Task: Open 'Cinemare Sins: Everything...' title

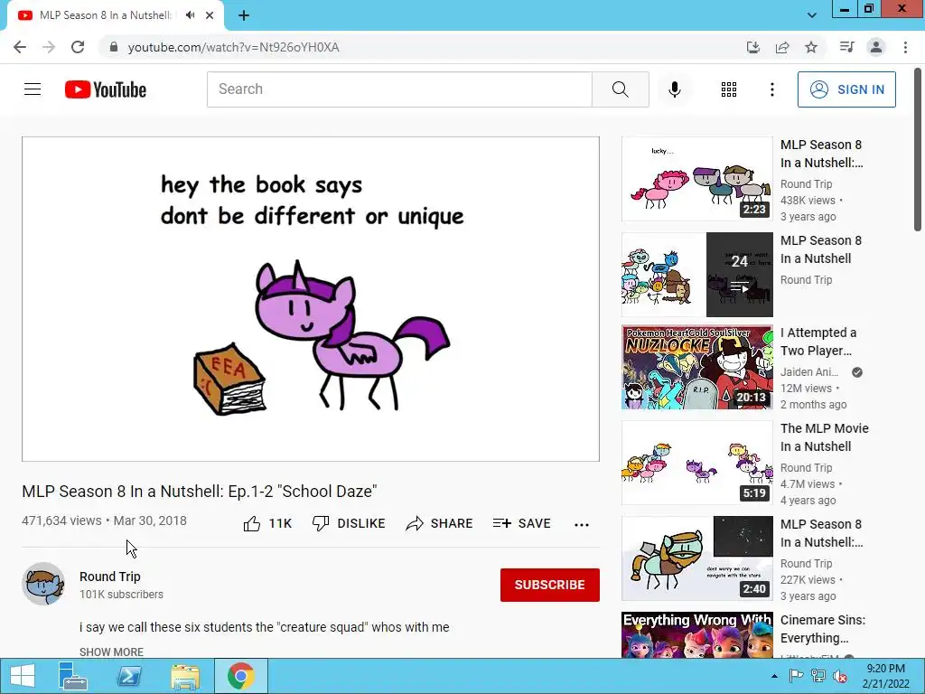Action: click(x=823, y=629)
